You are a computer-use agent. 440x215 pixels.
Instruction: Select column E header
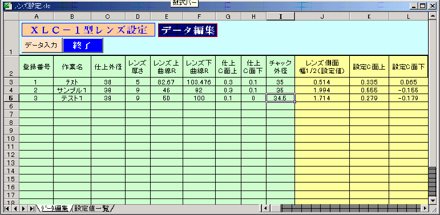coord(167,17)
